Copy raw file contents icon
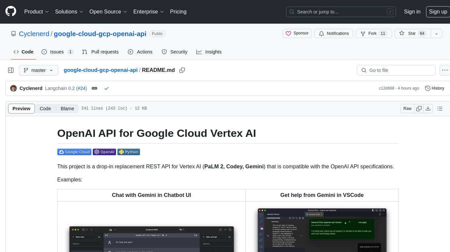Viewport: 450px width, 252px height. [419, 109]
